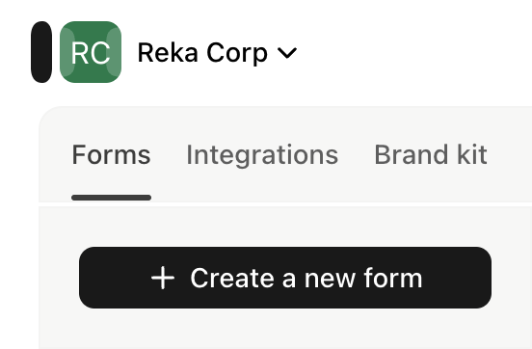Open the Brand kit tab
The width and height of the screenshot is (532, 349).
click(431, 155)
